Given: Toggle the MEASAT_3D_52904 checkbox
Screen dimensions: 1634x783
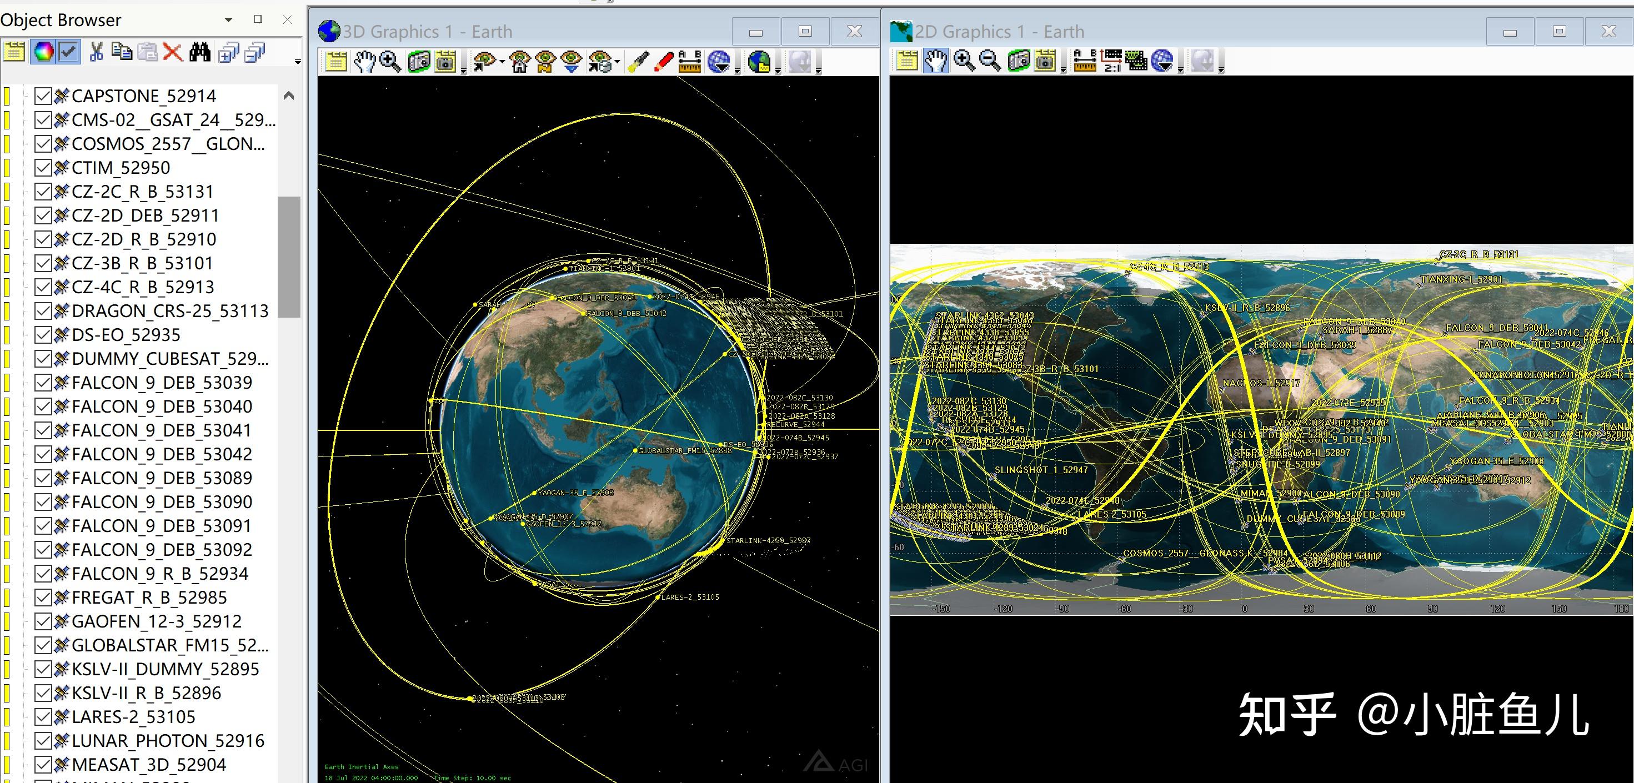Looking at the screenshot, I should (43, 765).
